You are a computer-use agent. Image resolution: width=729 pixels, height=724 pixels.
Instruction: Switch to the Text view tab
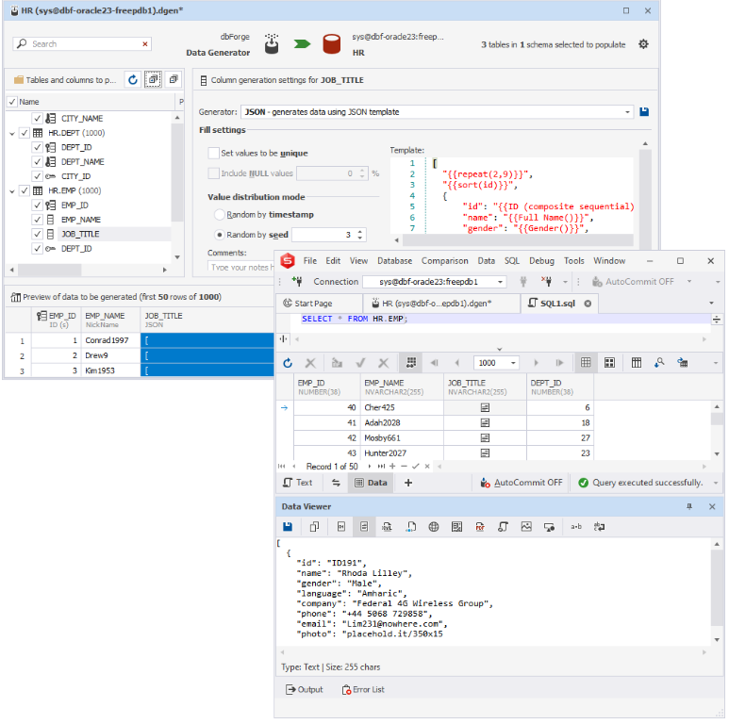pyautogui.click(x=298, y=483)
